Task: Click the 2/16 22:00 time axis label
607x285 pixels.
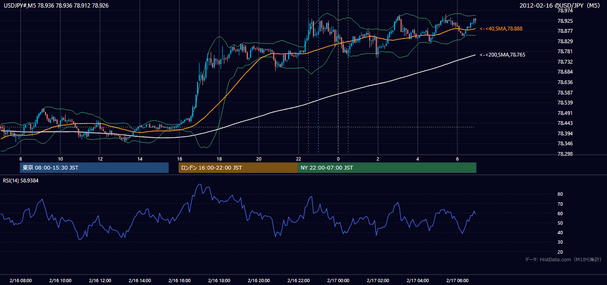Action: pyautogui.click(x=298, y=280)
